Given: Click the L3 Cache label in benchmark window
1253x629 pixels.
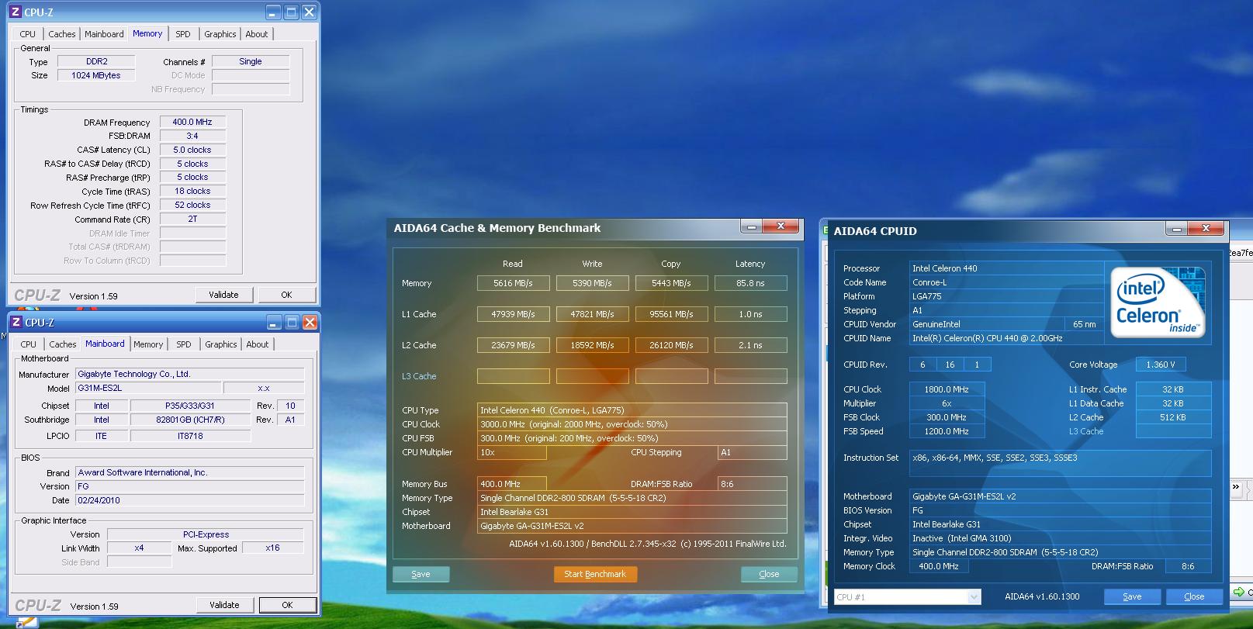Looking at the screenshot, I should pos(419,376).
